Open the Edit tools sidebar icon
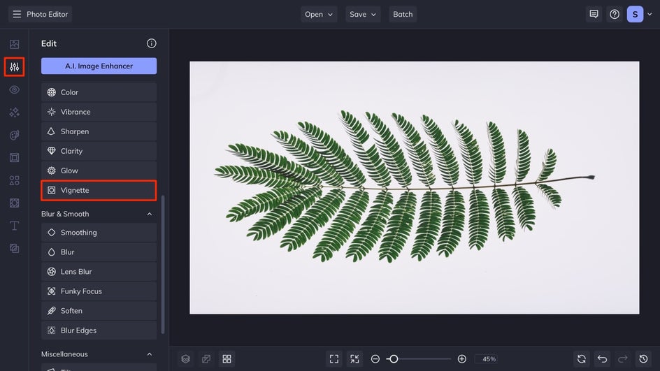This screenshot has width=660, height=371. click(x=14, y=67)
